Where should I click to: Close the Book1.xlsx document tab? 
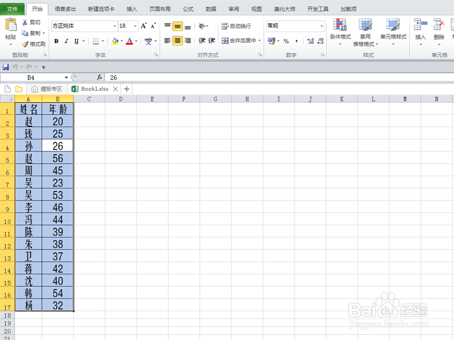[115, 89]
